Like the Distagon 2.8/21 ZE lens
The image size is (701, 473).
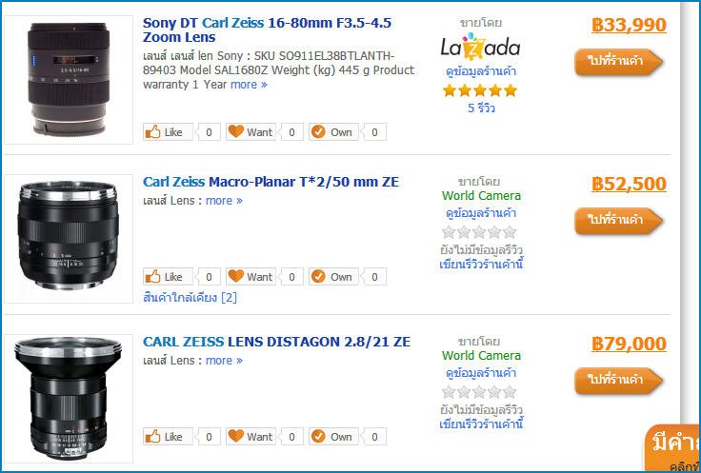(165, 437)
